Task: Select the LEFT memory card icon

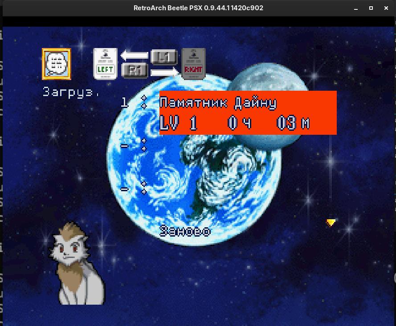Action: (x=105, y=64)
